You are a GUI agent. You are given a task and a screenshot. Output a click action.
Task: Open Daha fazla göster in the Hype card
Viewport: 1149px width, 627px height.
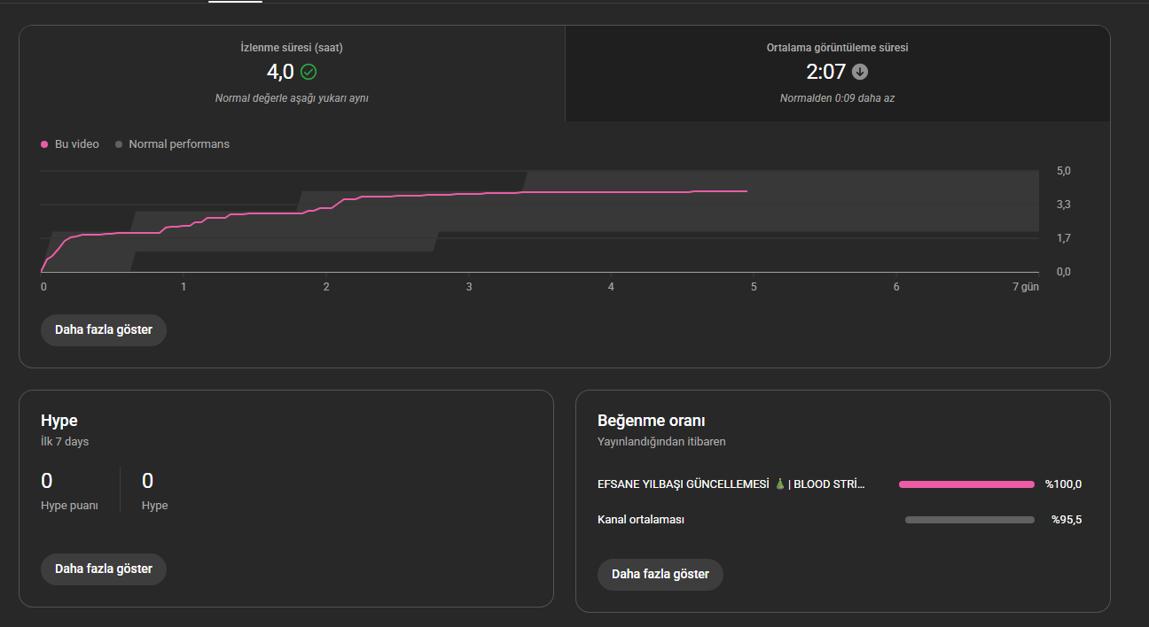104,569
